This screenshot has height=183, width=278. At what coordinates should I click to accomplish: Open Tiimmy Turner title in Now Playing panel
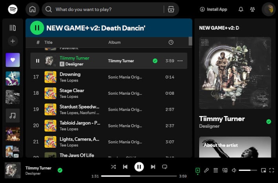(x=222, y=119)
